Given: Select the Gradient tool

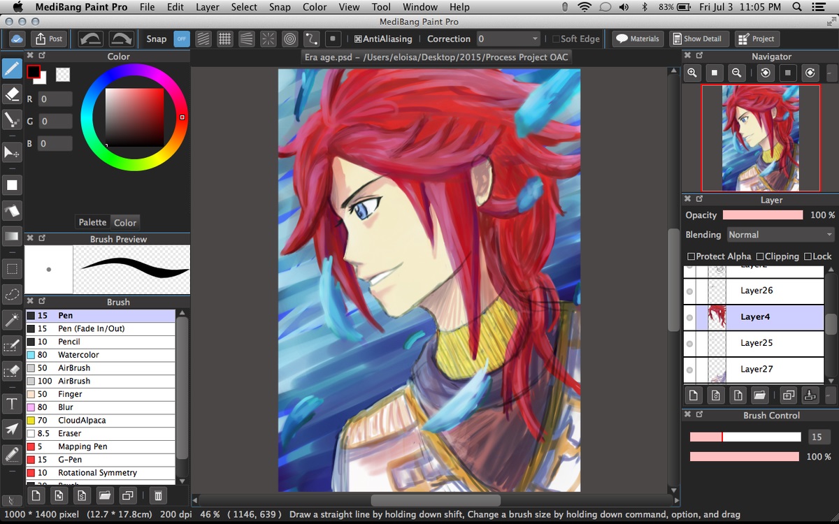Looking at the screenshot, I should [x=12, y=236].
